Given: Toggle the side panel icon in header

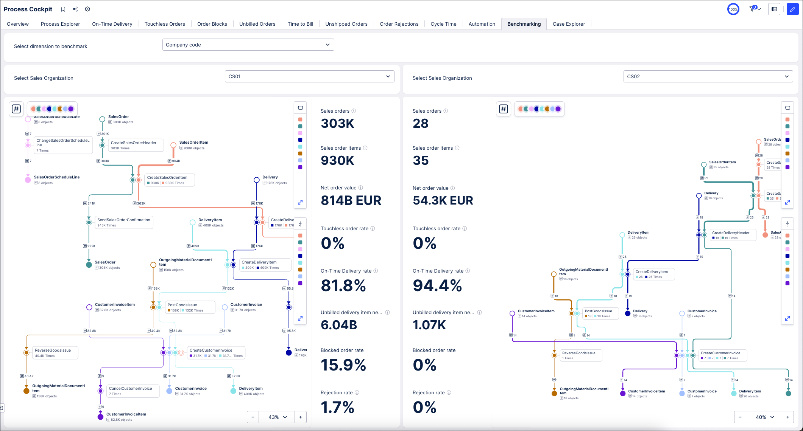Looking at the screenshot, I should pyautogui.click(x=774, y=9).
